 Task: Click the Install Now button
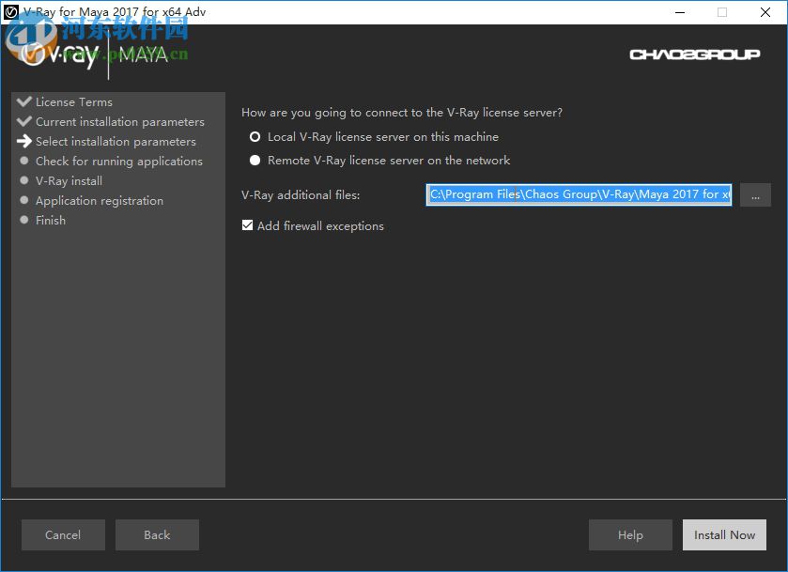pyautogui.click(x=724, y=534)
